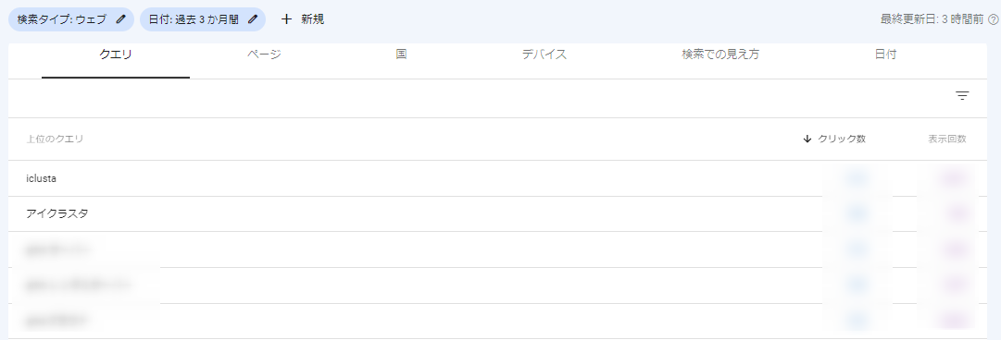Open the 国 tab

[401, 55]
